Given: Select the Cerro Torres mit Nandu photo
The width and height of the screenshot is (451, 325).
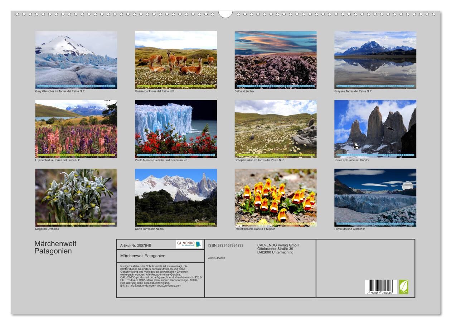Looking at the screenshot, I should pos(176,198).
